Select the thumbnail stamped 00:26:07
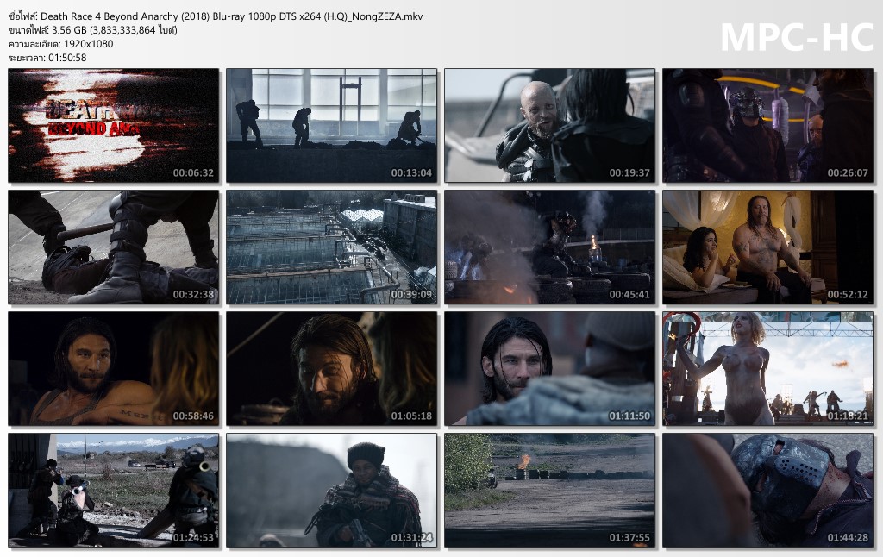 click(x=768, y=126)
